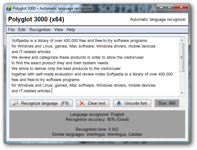This screenshot has height=150, width=197.
Task: Close the Polyglot 3000 window
Action: (x=181, y=7)
